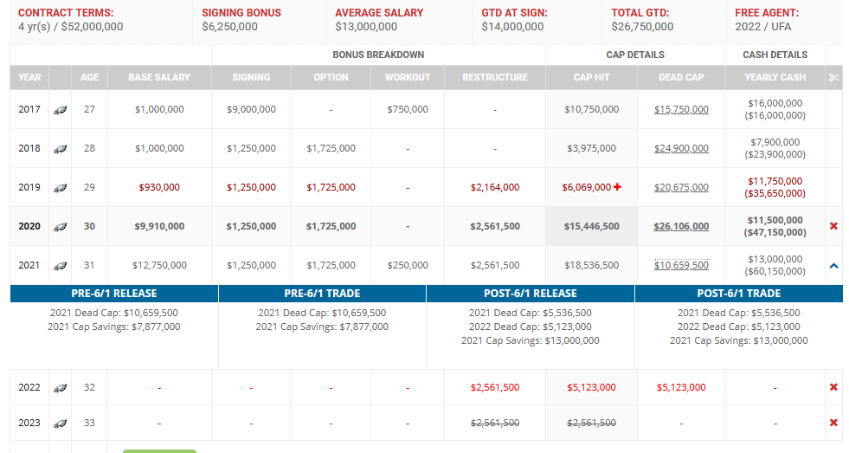Image resolution: width=849 pixels, height=453 pixels.
Task: Open the 2020 dead cap $26,106,000 link
Action: 681,226
